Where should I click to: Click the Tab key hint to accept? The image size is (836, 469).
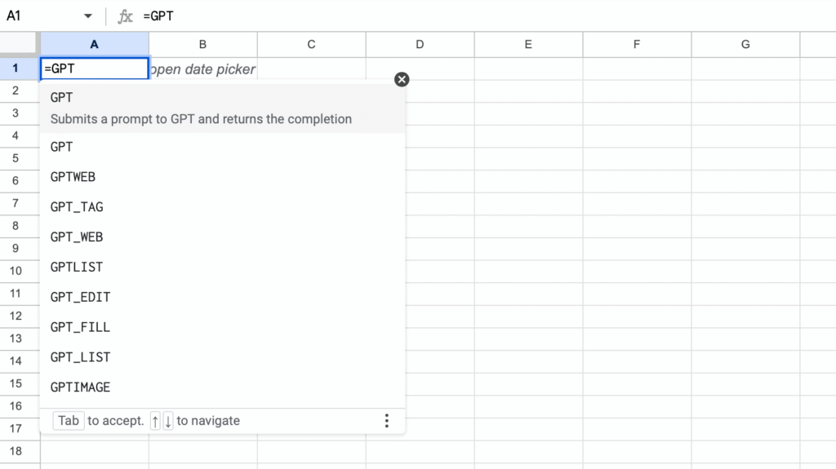pyautogui.click(x=69, y=421)
